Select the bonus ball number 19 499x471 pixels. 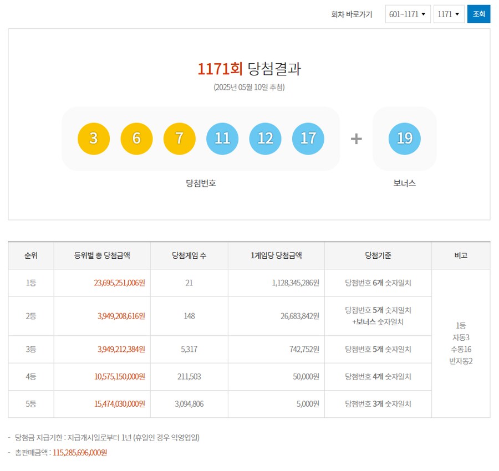[404, 139]
